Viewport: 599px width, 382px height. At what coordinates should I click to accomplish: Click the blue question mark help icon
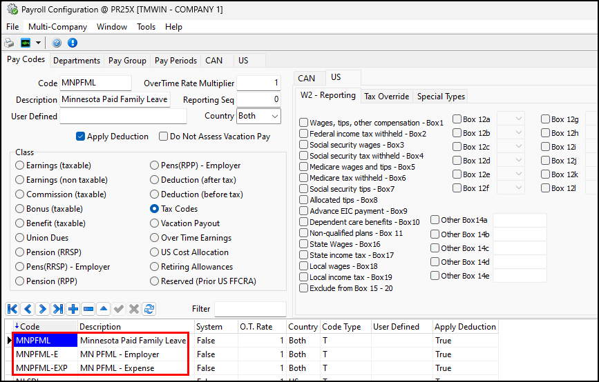click(57, 43)
